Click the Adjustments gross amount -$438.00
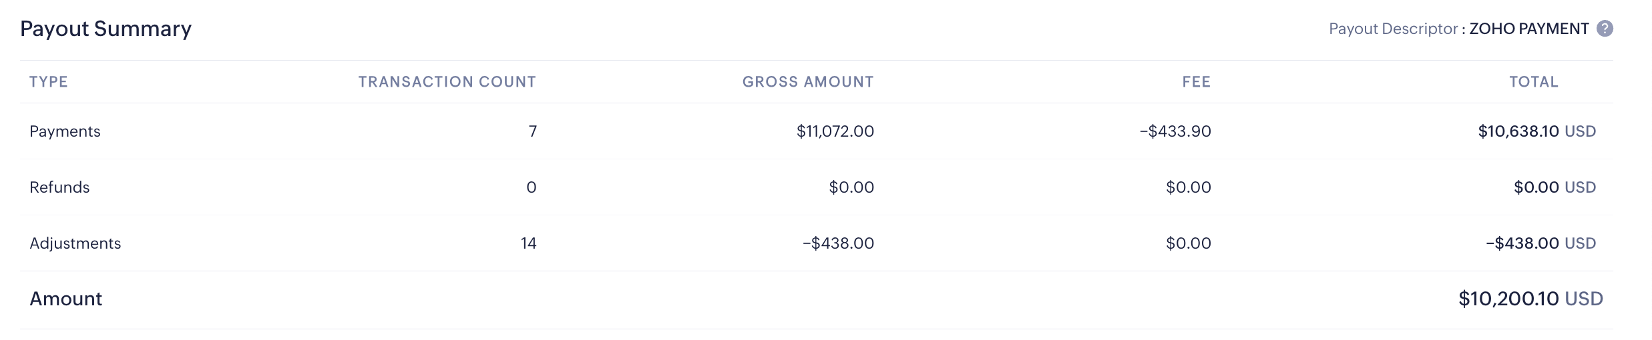1652x340 pixels. pyautogui.click(x=838, y=243)
